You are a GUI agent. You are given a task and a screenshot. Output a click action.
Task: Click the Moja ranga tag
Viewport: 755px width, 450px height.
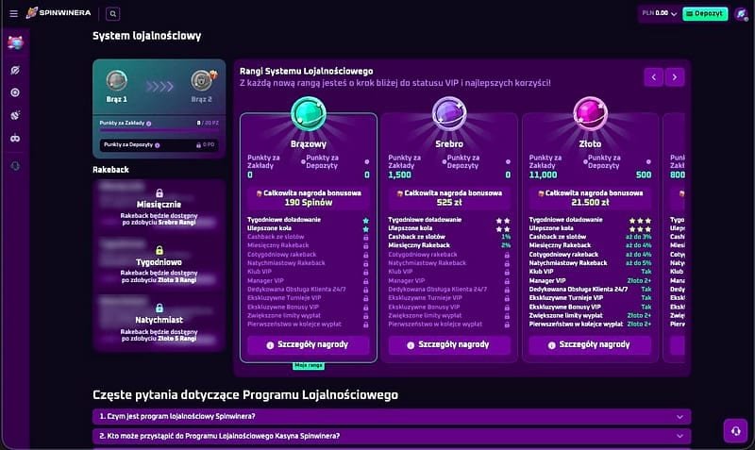(x=309, y=366)
